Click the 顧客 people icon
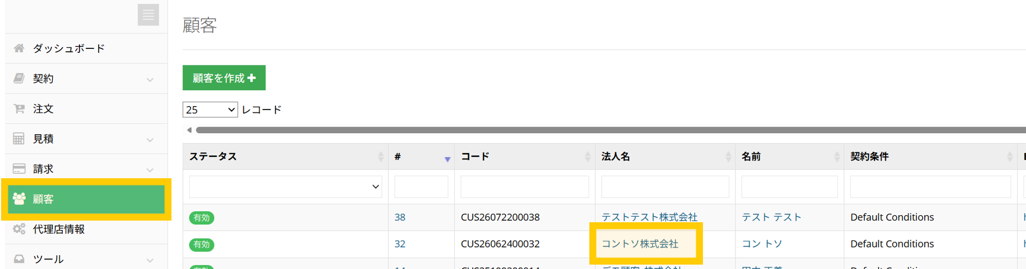Screen dimensions: 1026x269 [19, 199]
